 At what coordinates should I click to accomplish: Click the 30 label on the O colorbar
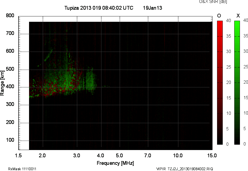click(229, 52)
